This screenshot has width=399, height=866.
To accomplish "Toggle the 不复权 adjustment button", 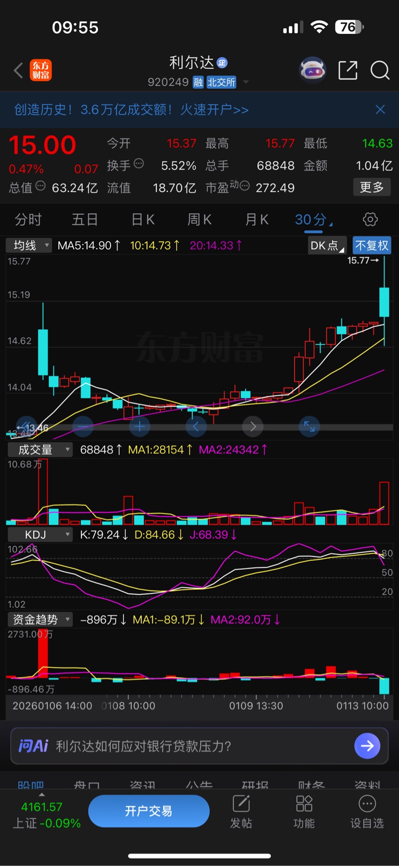I will pyautogui.click(x=372, y=245).
